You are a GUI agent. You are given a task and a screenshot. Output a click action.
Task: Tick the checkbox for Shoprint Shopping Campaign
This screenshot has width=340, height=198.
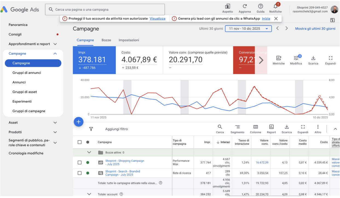click(x=79, y=162)
